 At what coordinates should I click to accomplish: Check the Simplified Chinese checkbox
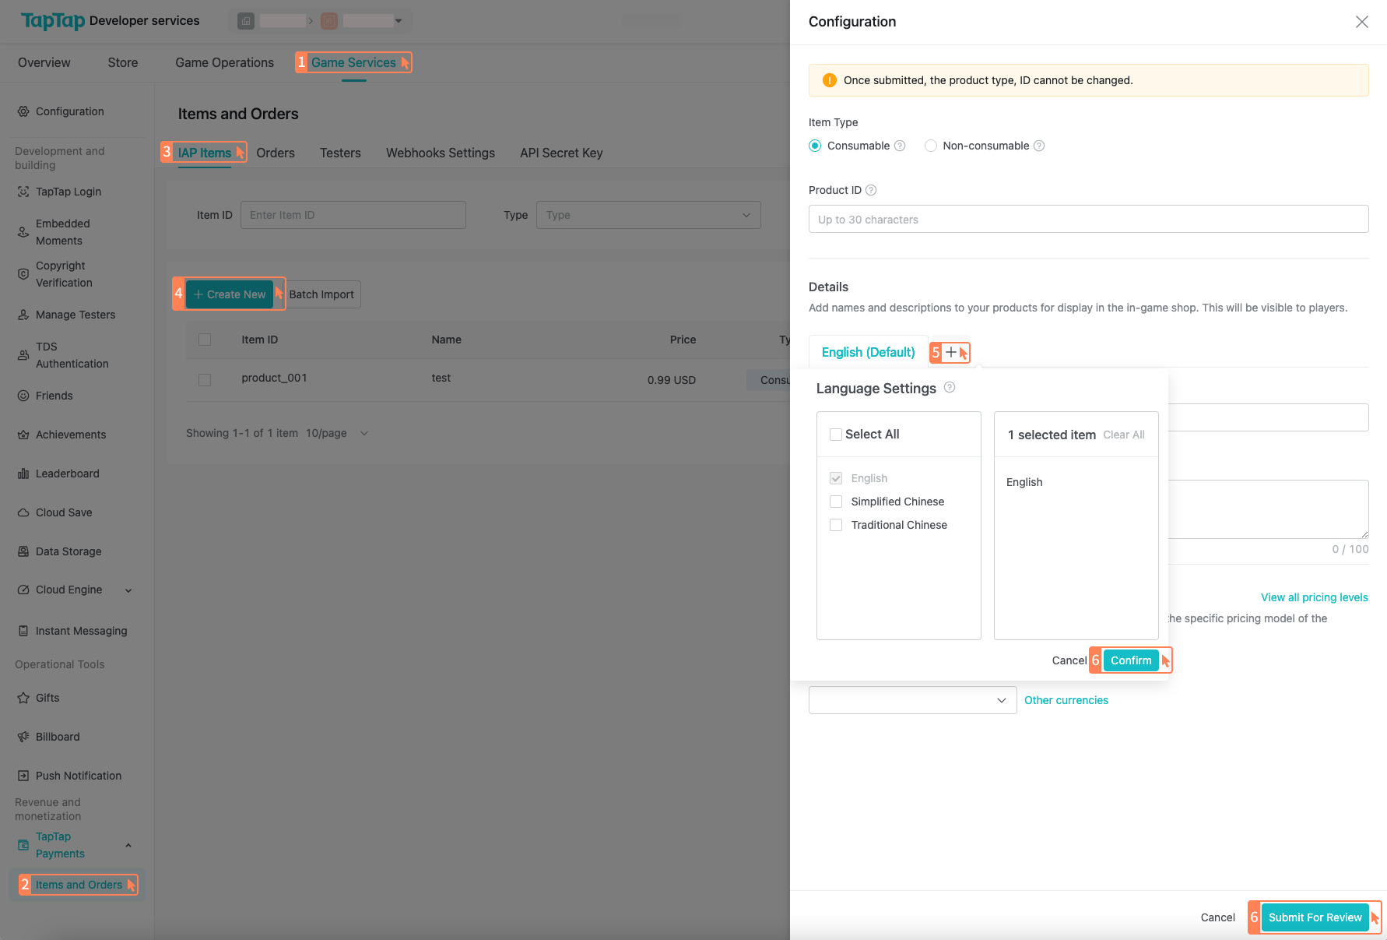coord(836,502)
